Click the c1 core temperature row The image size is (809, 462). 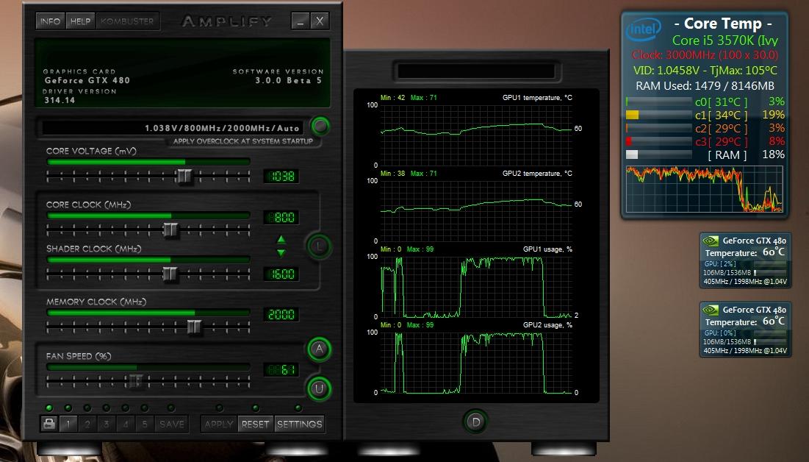coord(705,115)
